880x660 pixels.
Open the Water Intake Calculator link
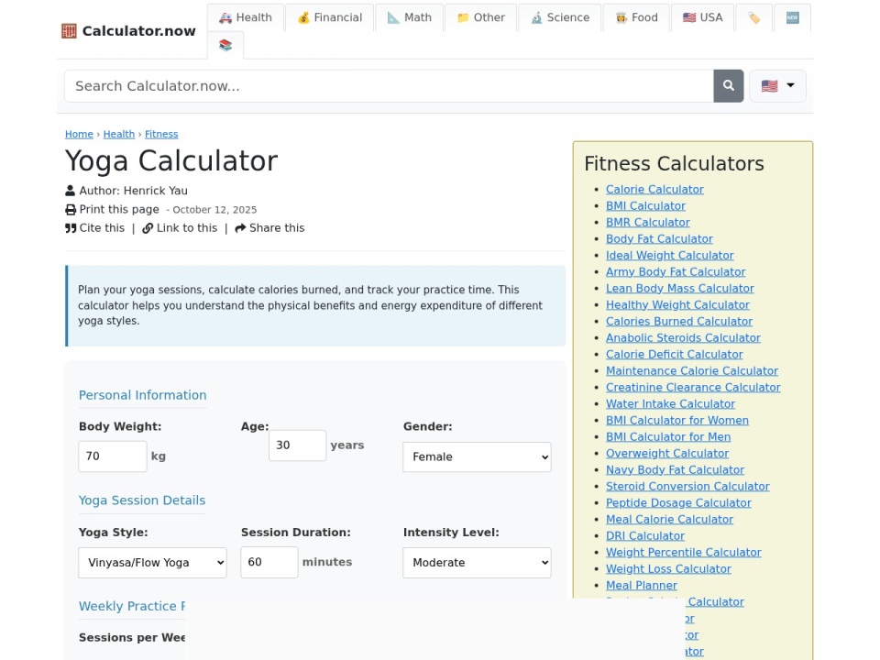click(670, 404)
